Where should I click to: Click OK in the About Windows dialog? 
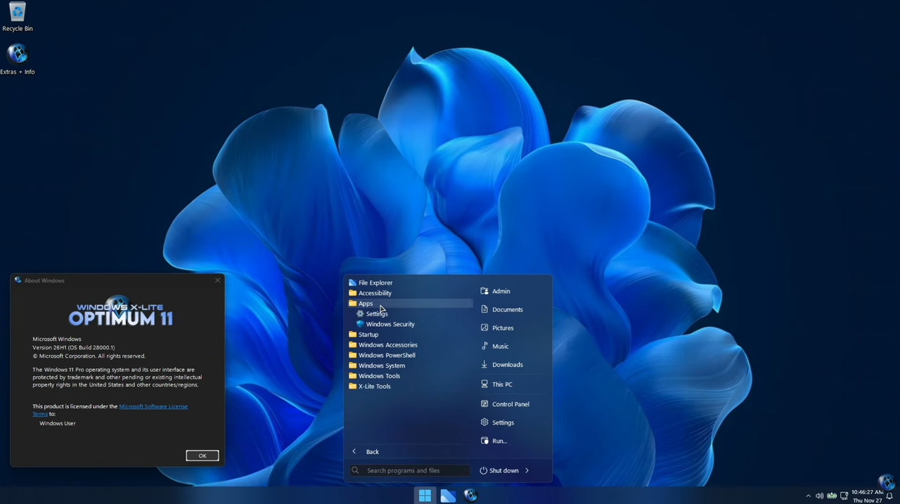pos(202,455)
